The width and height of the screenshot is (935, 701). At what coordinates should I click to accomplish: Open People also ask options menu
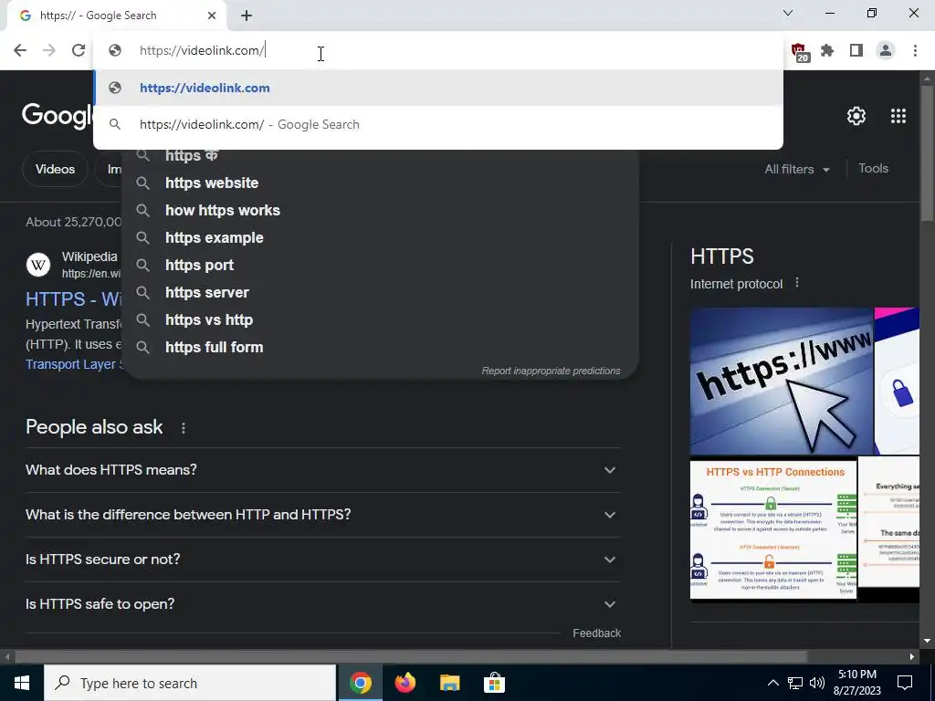(183, 428)
